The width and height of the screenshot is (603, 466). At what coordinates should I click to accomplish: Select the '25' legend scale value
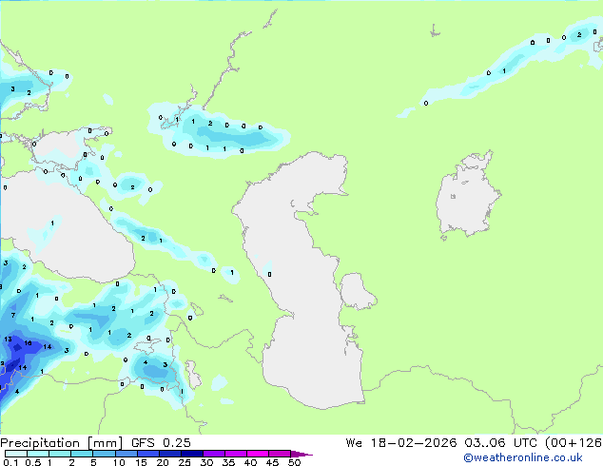[x=185, y=462]
